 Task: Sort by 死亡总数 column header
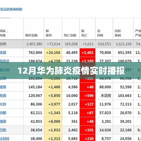[70, 35]
